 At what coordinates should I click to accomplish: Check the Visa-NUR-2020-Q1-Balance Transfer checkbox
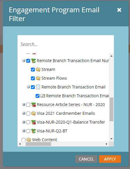[x=28, y=122]
